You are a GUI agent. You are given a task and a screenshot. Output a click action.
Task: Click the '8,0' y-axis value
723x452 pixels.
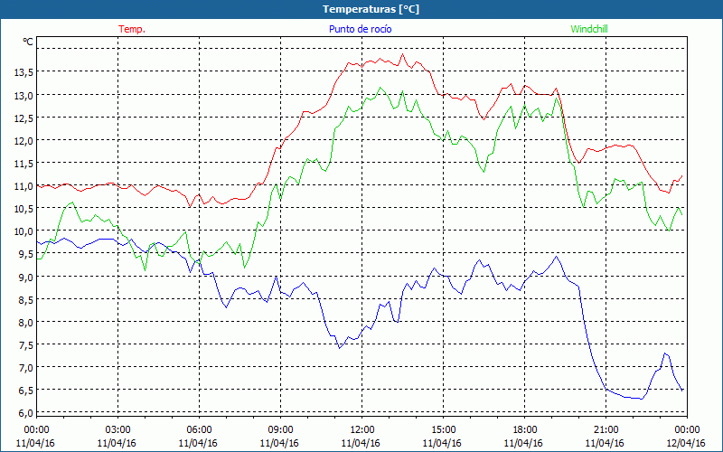click(26, 323)
